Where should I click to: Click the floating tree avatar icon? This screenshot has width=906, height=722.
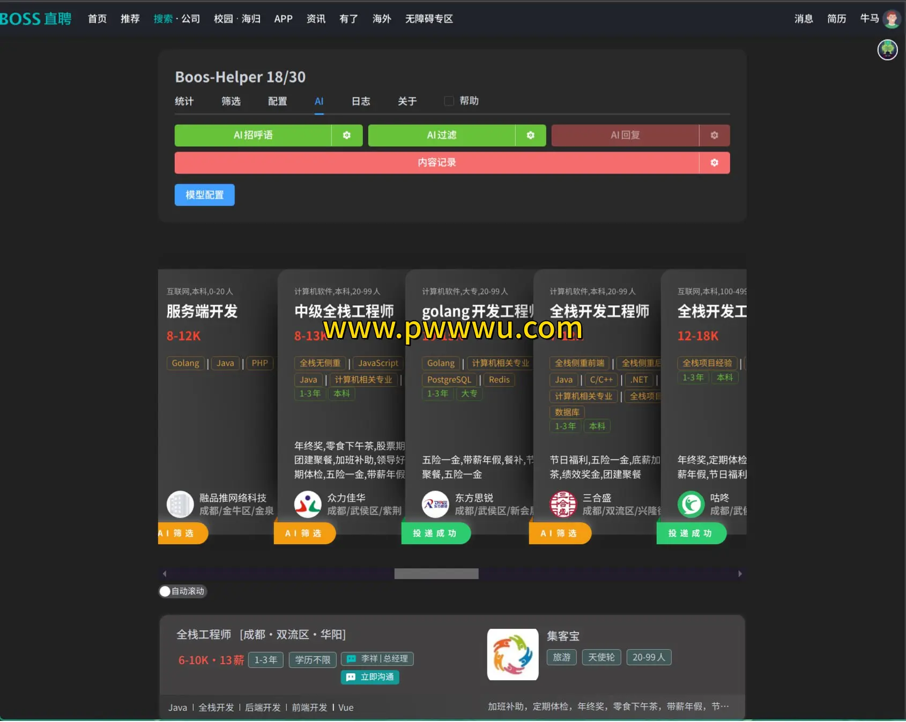[x=887, y=50]
